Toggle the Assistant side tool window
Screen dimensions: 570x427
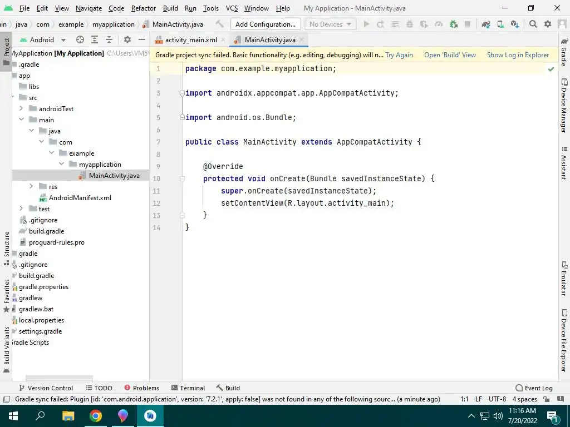click(564, 163)
